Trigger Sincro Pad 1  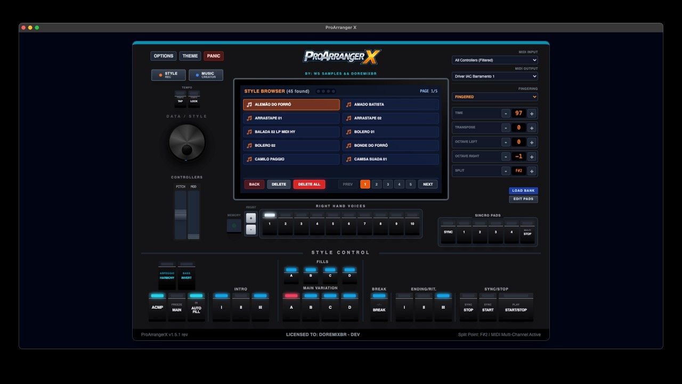coord(464,231)
